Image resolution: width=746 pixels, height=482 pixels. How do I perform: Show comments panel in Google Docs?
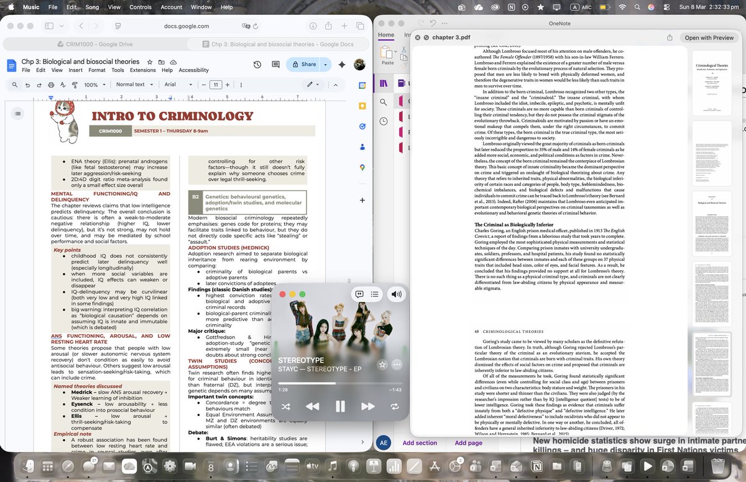[275, 65]
